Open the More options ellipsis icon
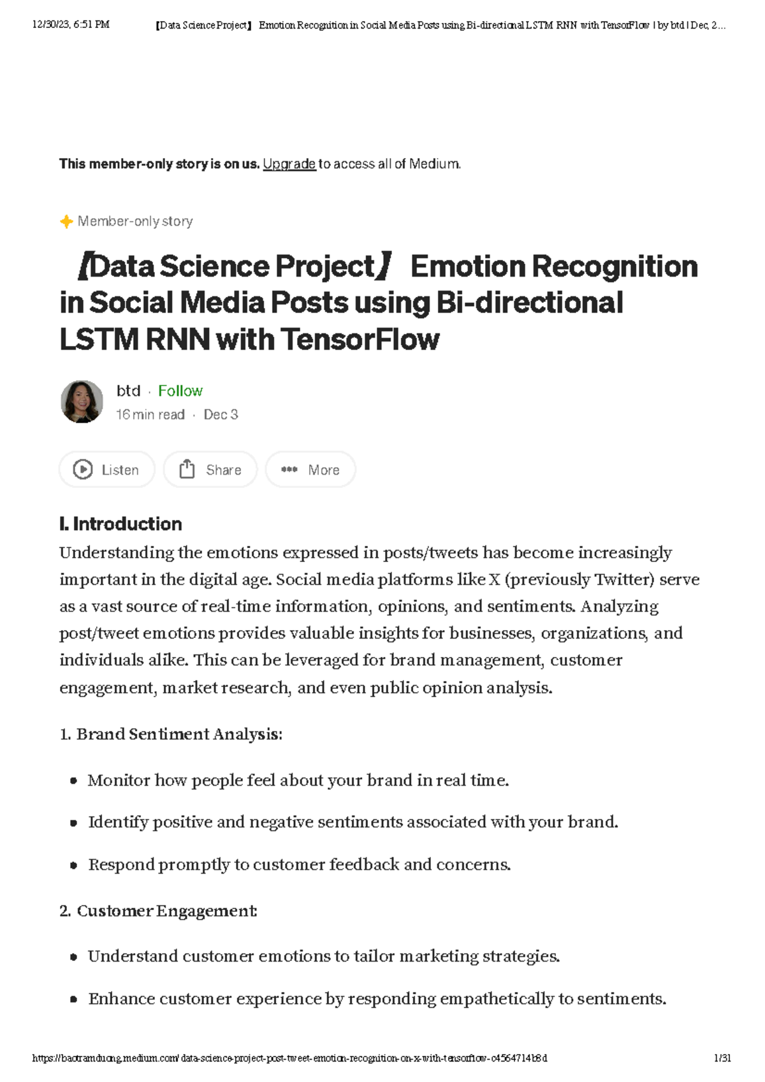The height and width of the screenshot is (1082, 765). click(x=291, y=470)
